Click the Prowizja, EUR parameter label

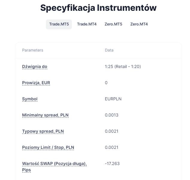(36, 83)
